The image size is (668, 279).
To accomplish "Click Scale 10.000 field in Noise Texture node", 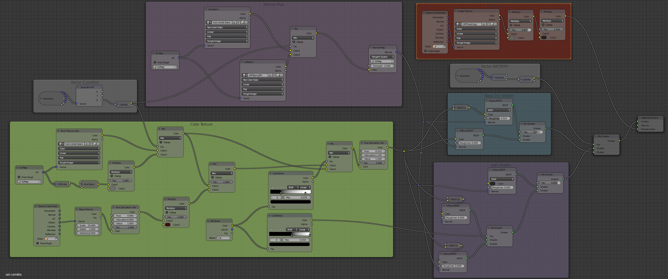I will (88, 225).
